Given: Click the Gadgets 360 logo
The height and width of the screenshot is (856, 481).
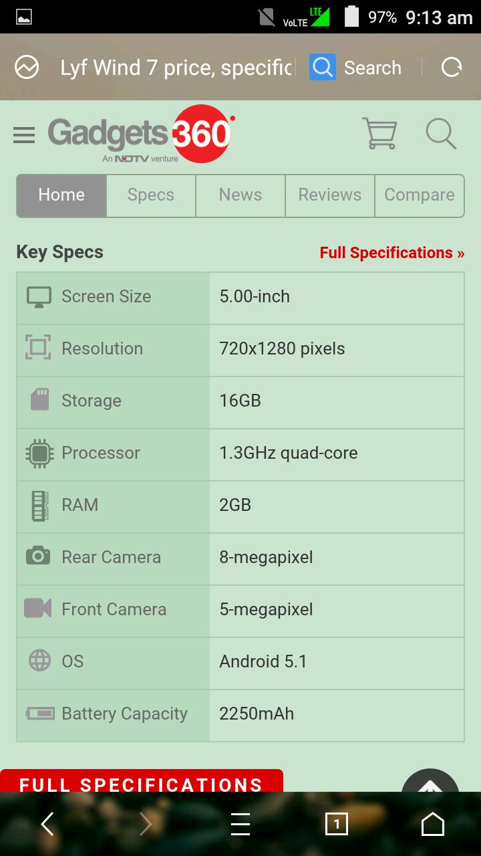Looking at the screenshot, I should (142, 134).
